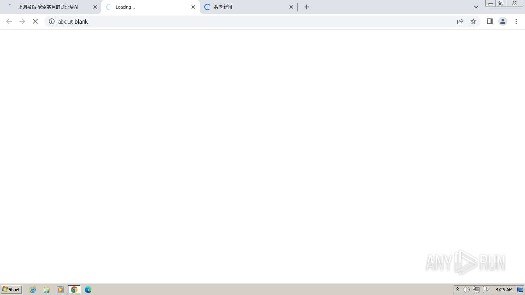Close the 头条新闻 tab
This screenshot has height=295, width=525.
click(291, 7)
